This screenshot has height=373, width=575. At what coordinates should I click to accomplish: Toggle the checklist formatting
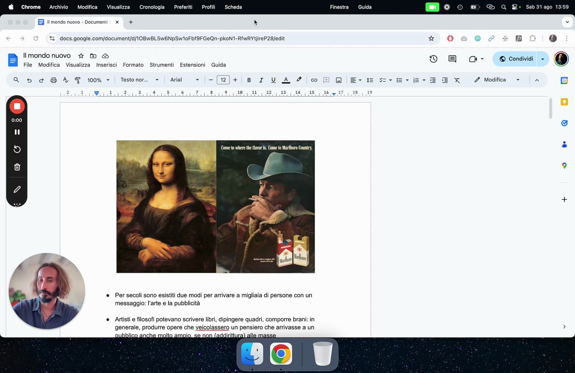[x=382, y=80]
